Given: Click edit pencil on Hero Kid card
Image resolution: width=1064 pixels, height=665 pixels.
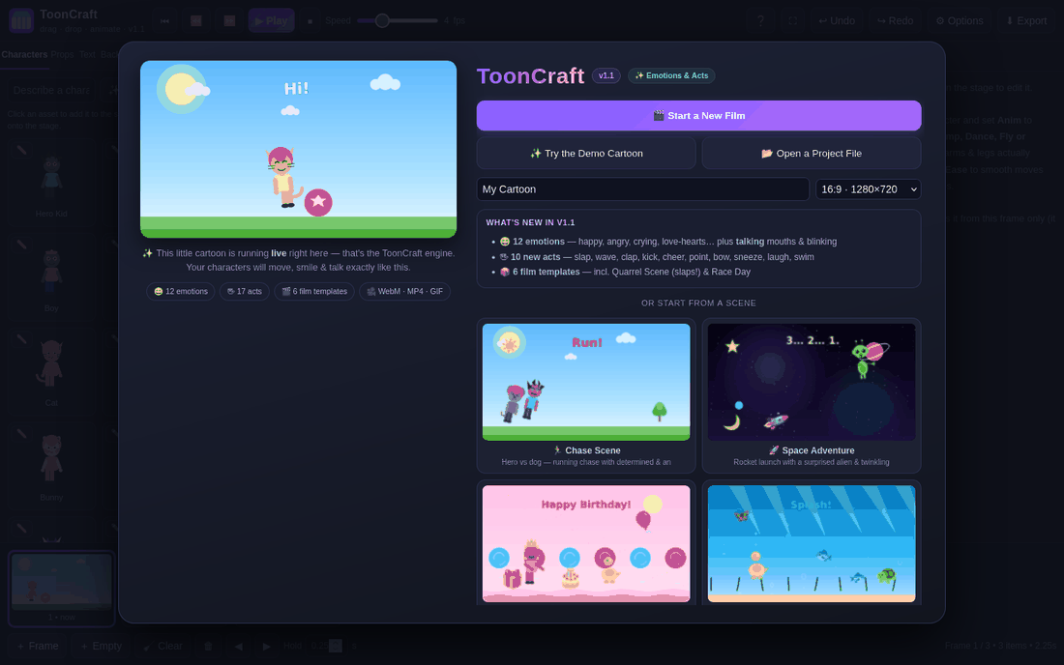Looking at the screenshot, I should pos(21,151).
